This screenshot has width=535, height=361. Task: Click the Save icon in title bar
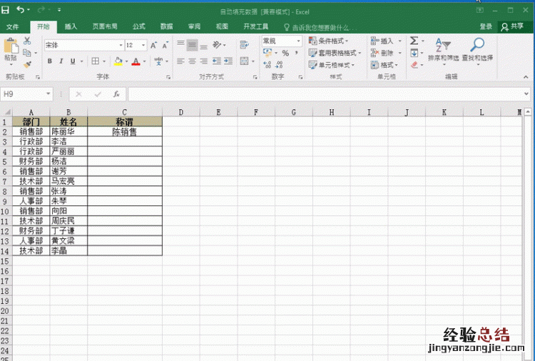coord(6,10)
